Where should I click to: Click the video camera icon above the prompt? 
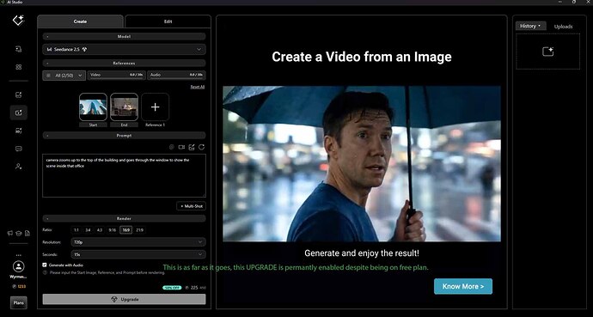pos(181,147)
